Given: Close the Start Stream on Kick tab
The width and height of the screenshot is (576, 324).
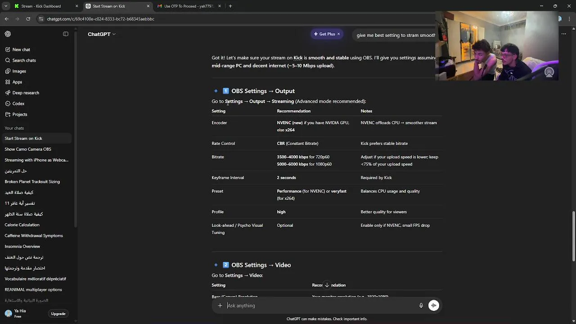Looking at the screenshot, I should pos(148,6).
